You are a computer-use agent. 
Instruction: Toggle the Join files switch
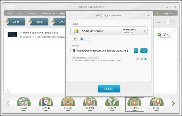pyautogui.click(x=170, y=22)
